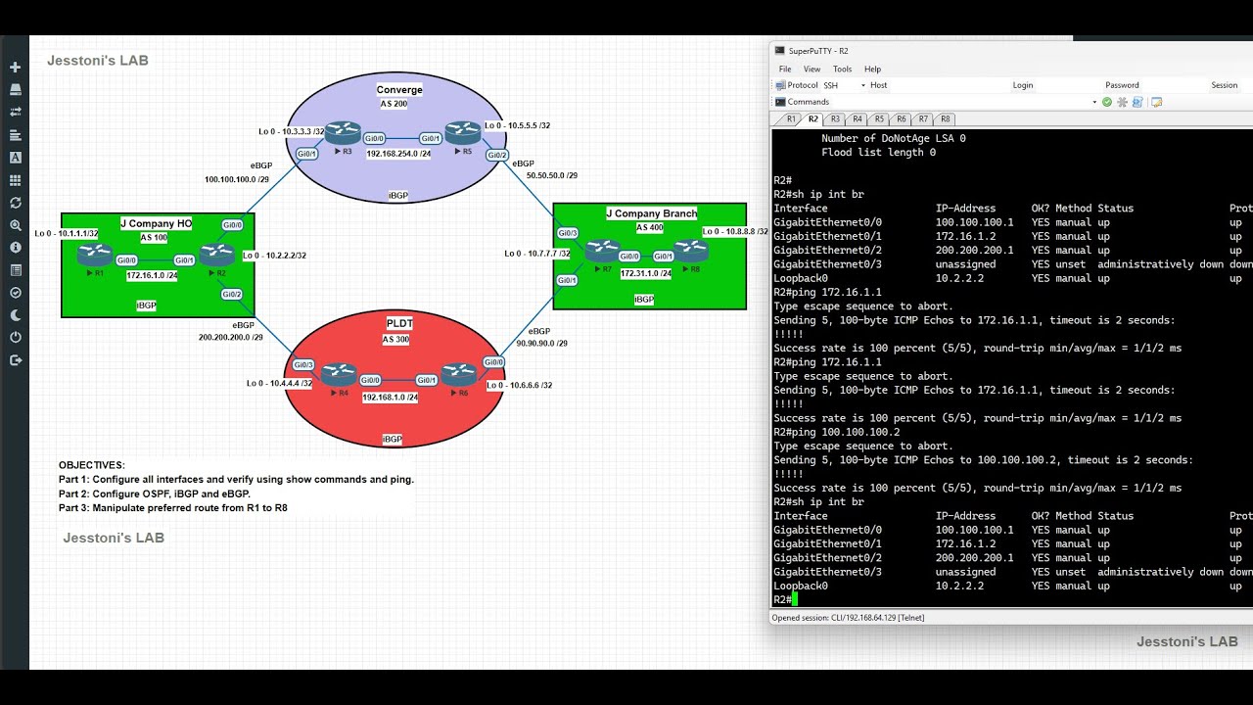Click the Lock lab check-circle icon
Image resolution: width=1253 pixels, height=705 pixels.
tap(15, 293)
